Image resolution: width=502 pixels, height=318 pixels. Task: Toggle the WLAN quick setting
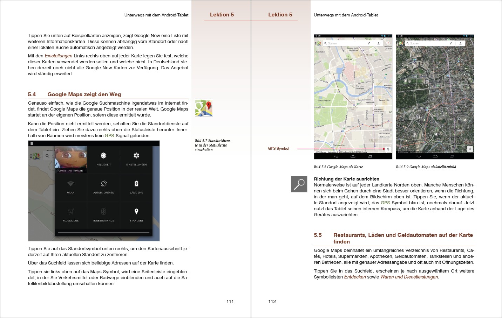pos(71,186)
